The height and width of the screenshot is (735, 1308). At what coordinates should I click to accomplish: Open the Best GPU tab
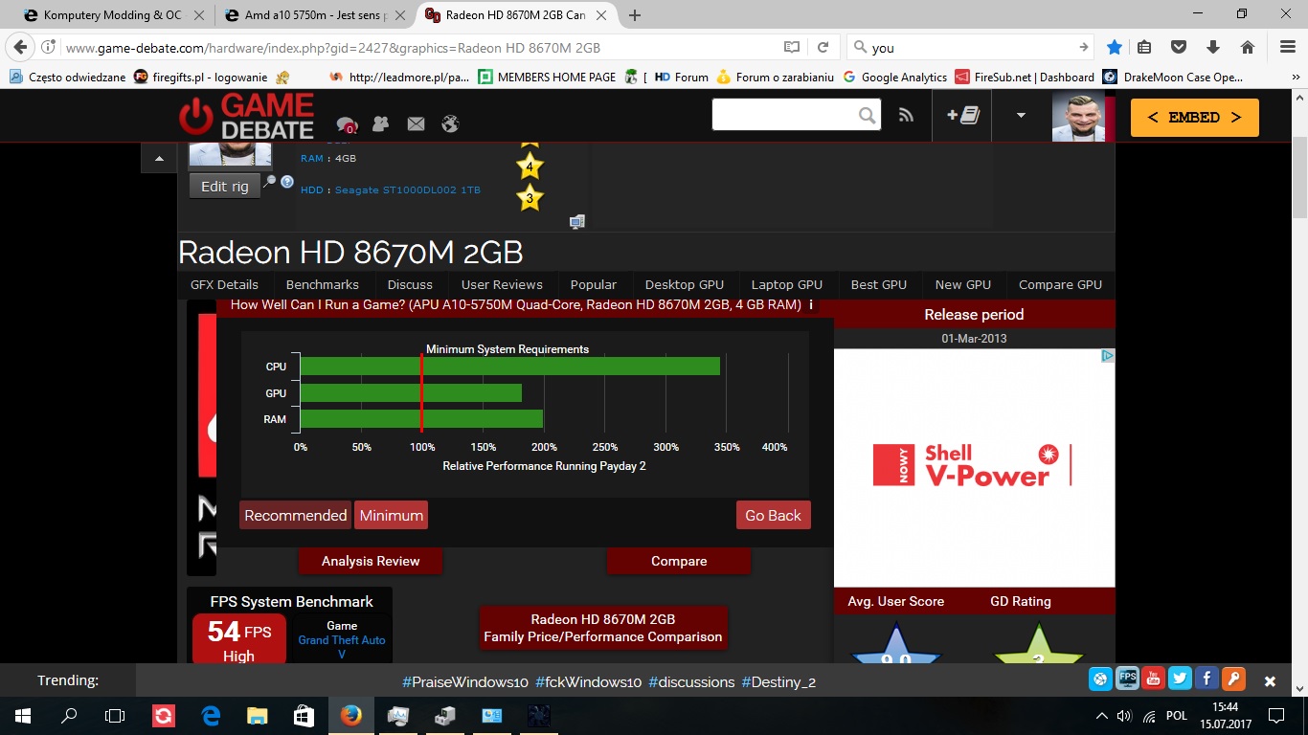[879, 284]
